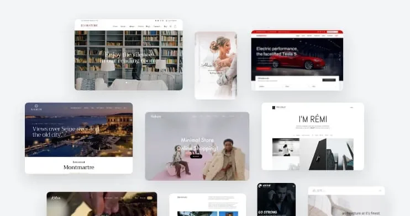Click the Bookstore logo
This screenshot has height=216, width=410.
click(x=90, y=25)
